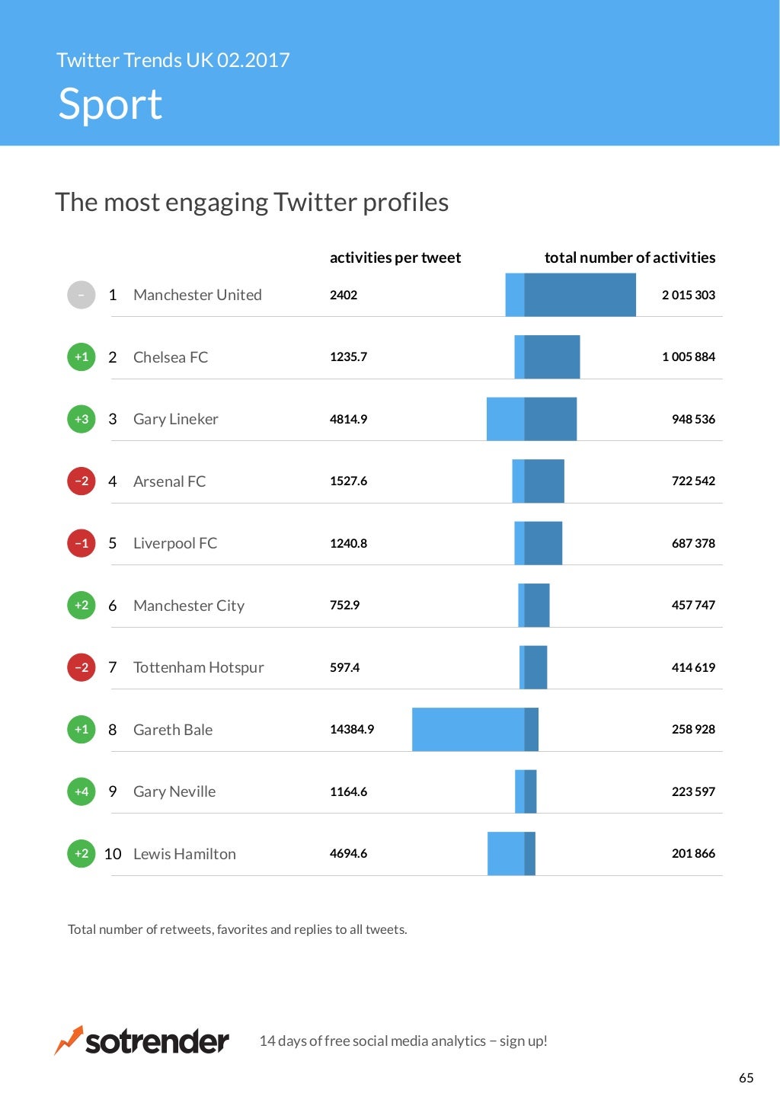Image resolution: width=780 pixels, height=1103 pixels.
Task: Click the 'activities per tweet' column header
Action: pos(395,257)
